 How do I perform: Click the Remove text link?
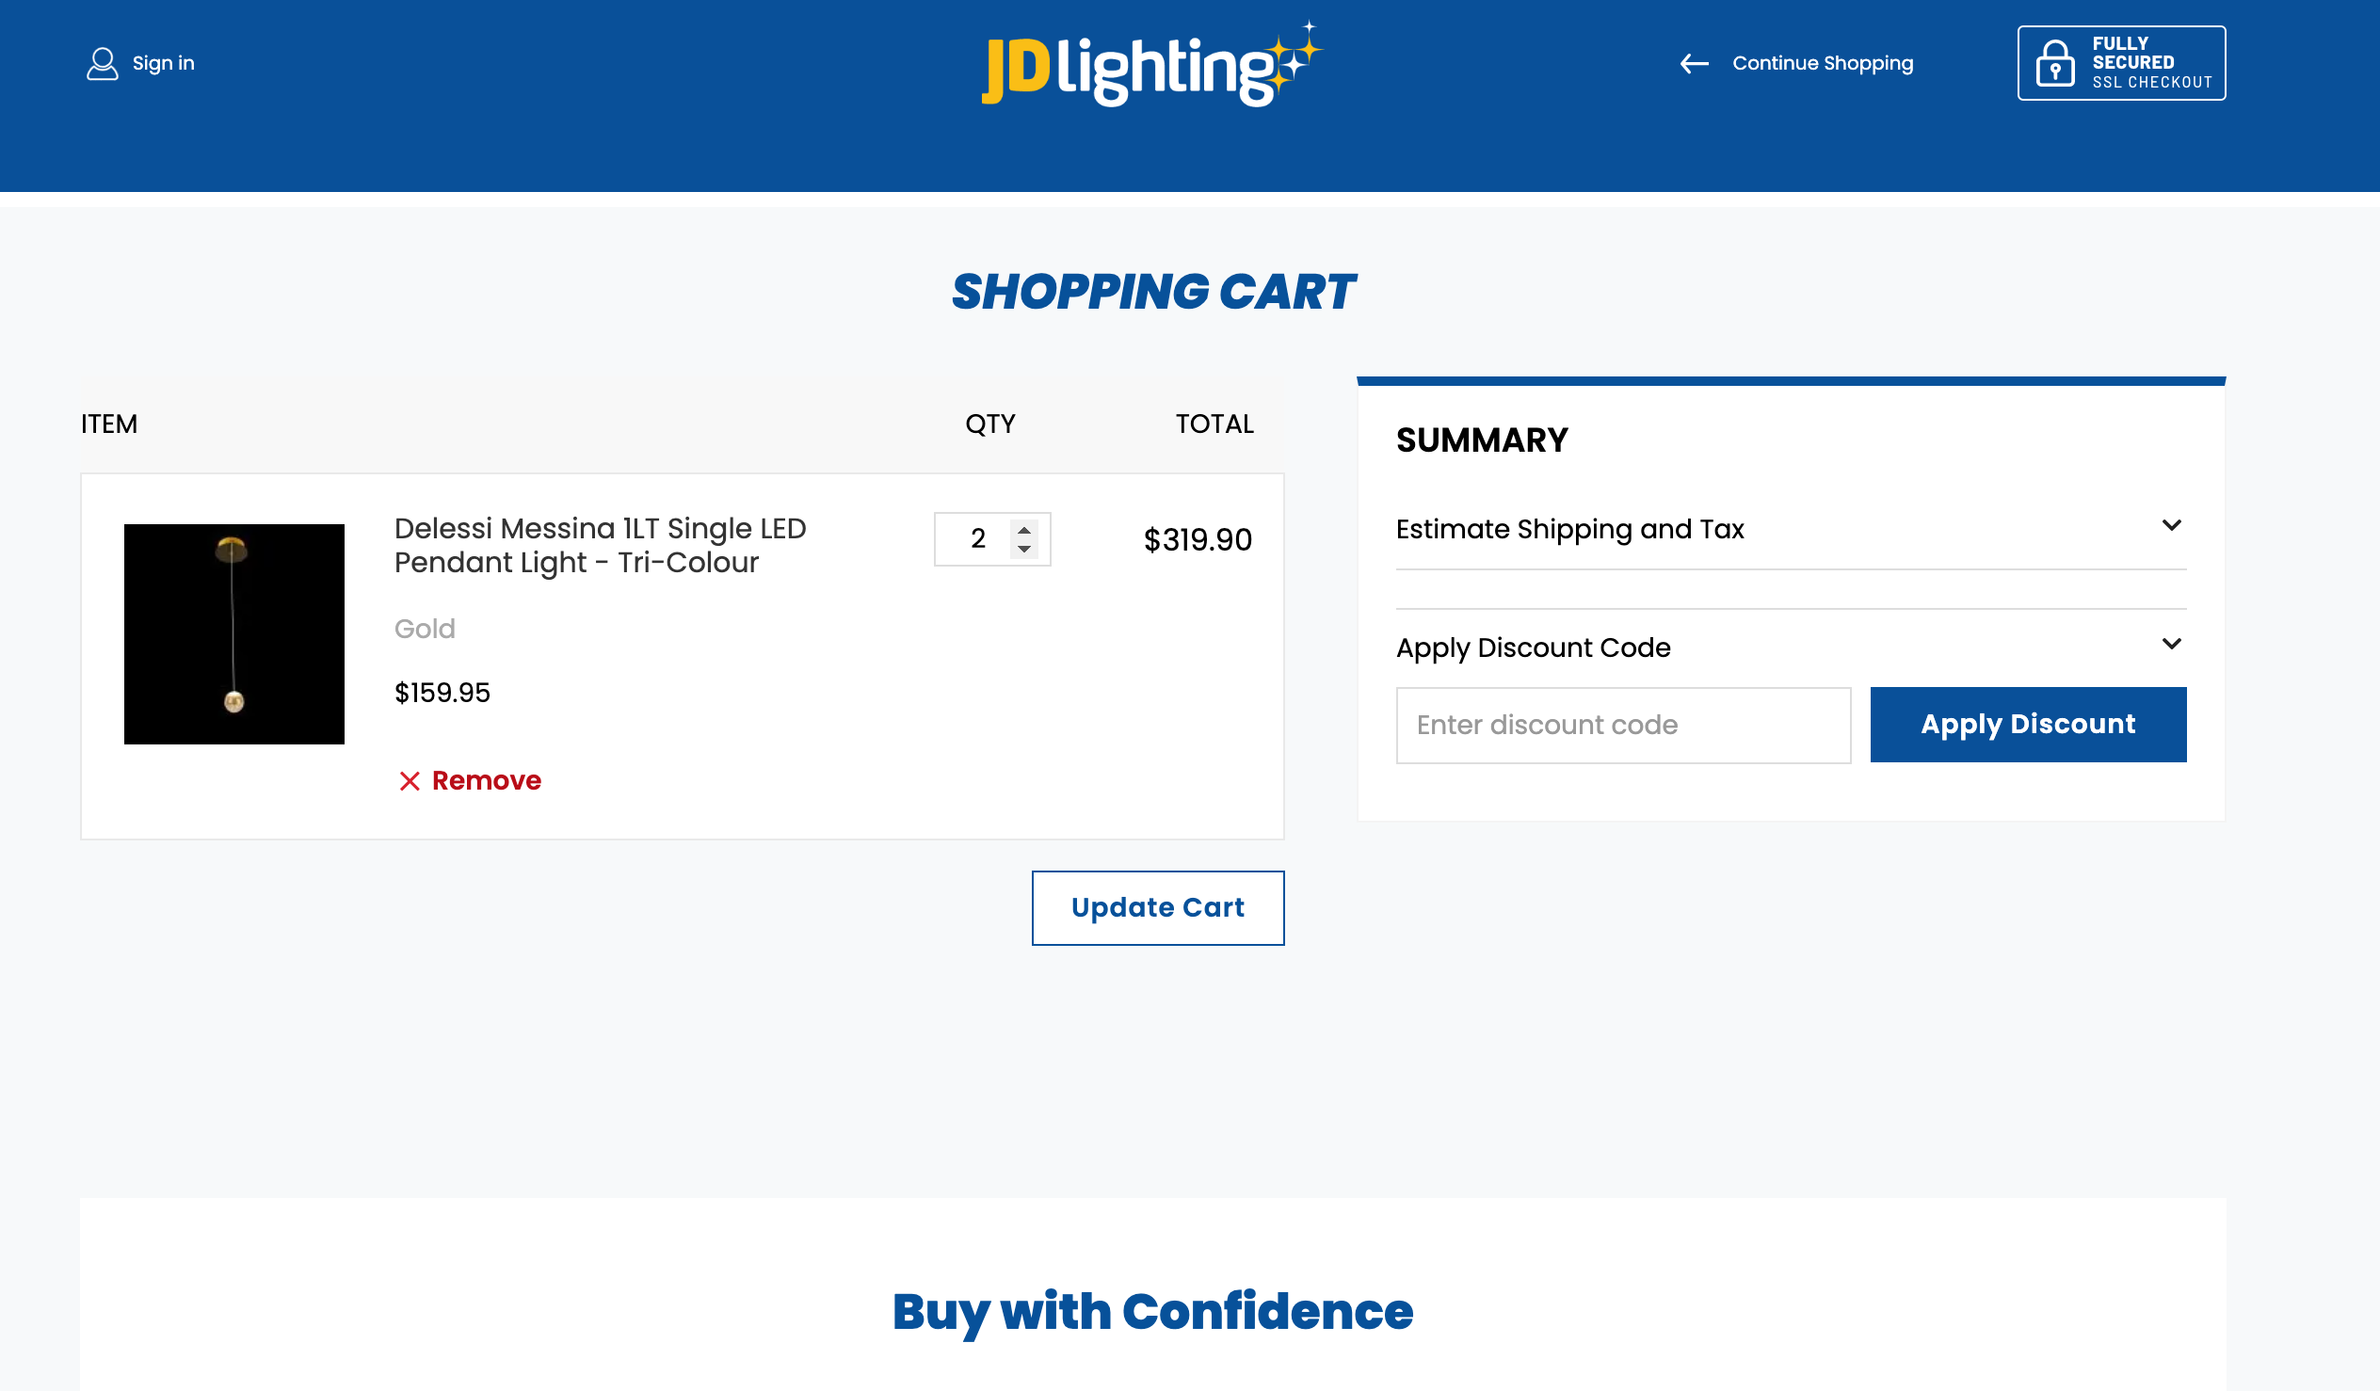pyautogui.click(x=487, y=781)
